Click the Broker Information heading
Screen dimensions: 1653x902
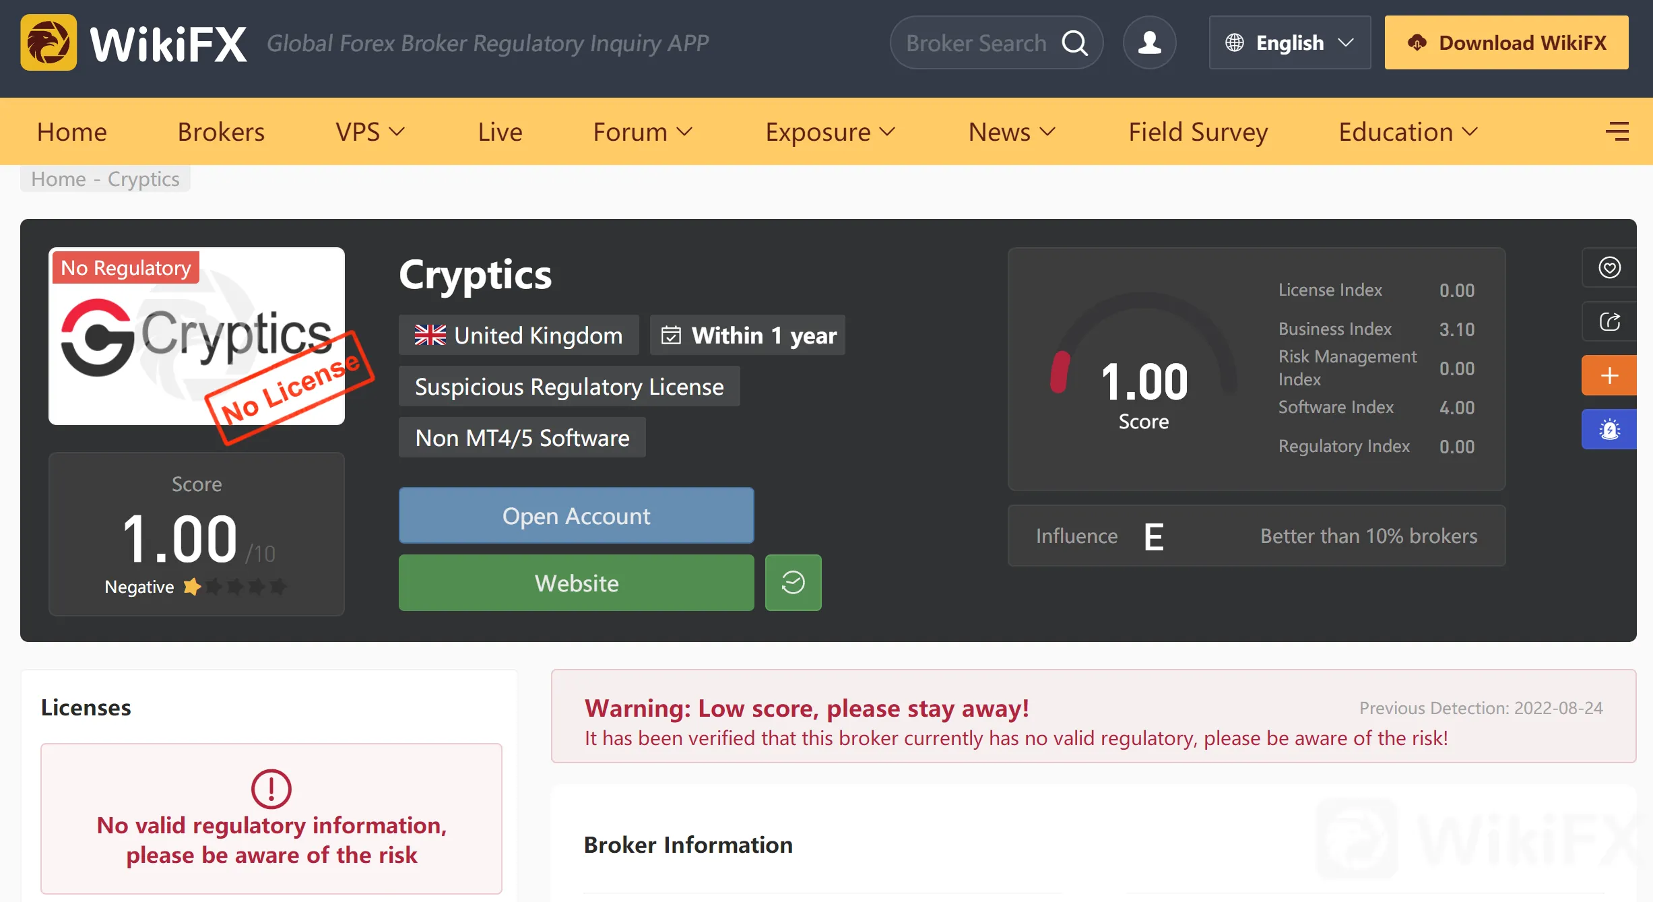click(688, 845)
